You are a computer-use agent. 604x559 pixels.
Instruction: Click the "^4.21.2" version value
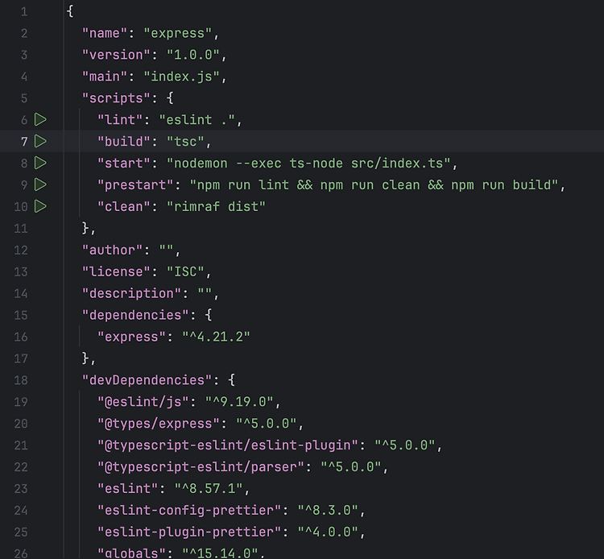coord(216,337)
